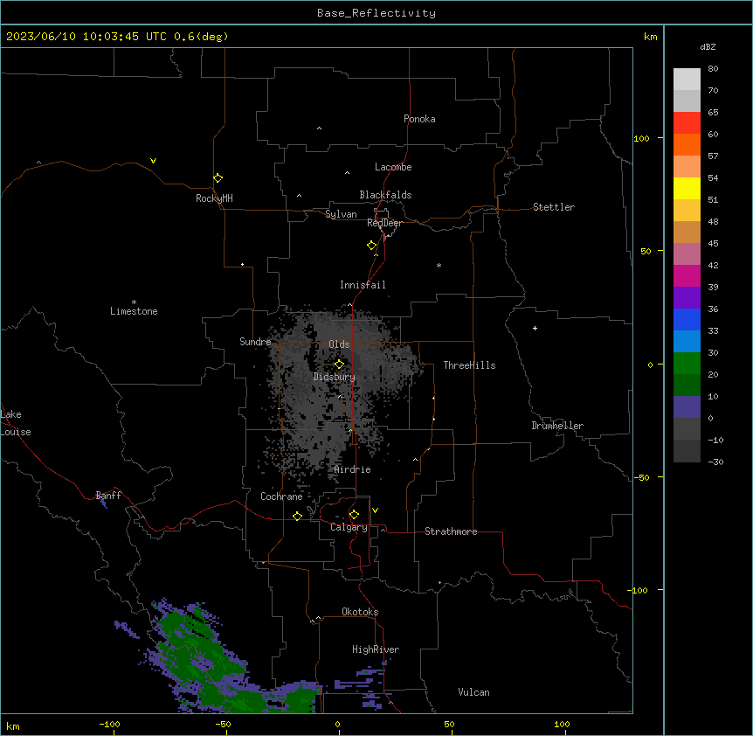753x736 pixels.
Task: Click the Cochrane town label
Action: 281,496
